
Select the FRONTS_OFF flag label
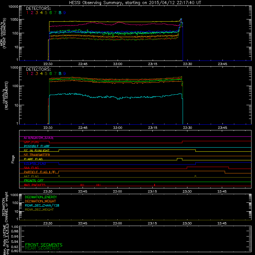[34, 181]
